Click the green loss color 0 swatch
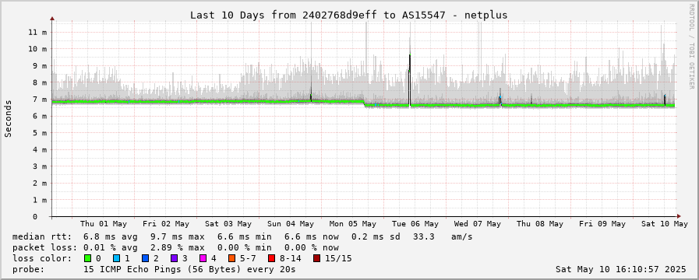This screenshot has height=280, width=699. coord(87,258)
